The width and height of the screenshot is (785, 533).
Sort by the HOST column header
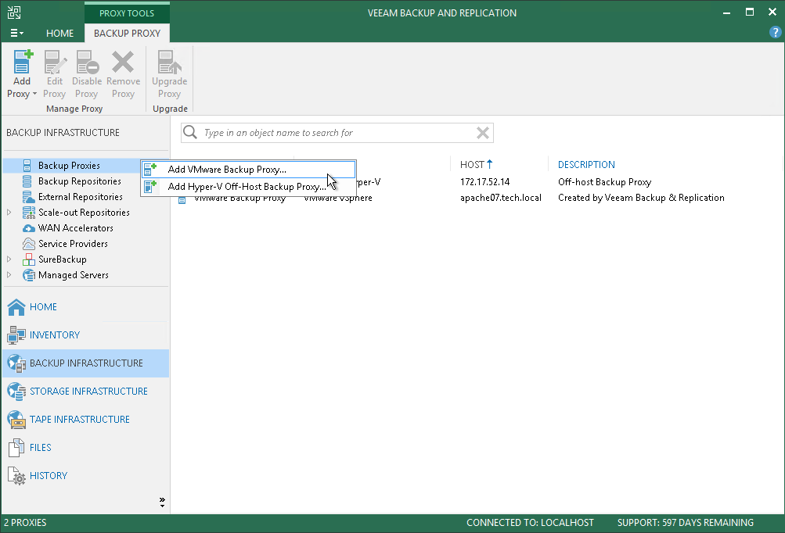(x=476, y=164)
